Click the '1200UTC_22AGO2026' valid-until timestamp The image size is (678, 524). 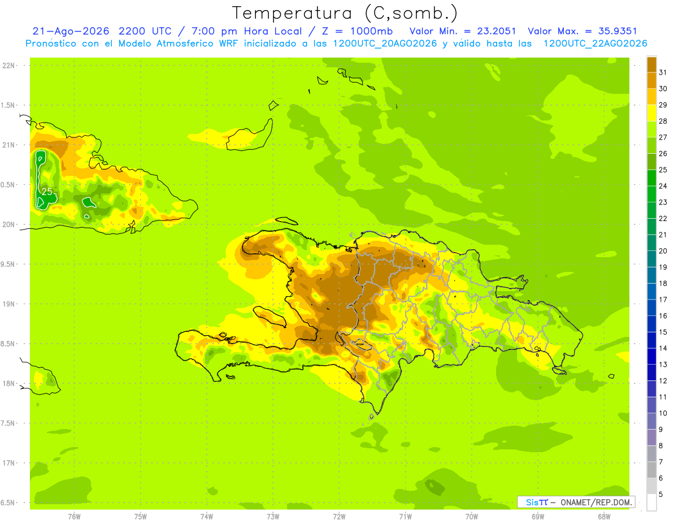pyautogui.click(x=595, y=44)
